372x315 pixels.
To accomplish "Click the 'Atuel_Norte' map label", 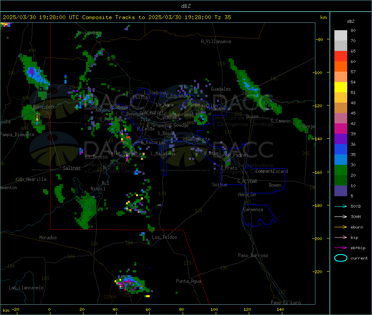I will [196, 139].
